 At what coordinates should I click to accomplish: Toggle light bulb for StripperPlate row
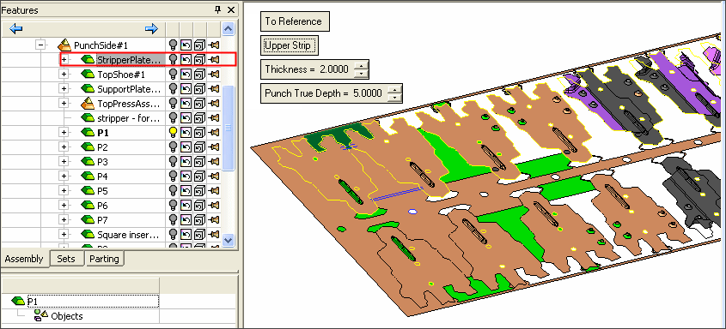173,59
